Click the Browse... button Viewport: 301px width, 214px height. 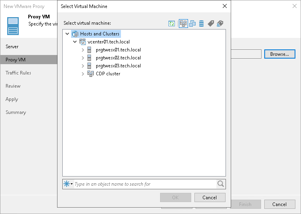click(280, 54)
